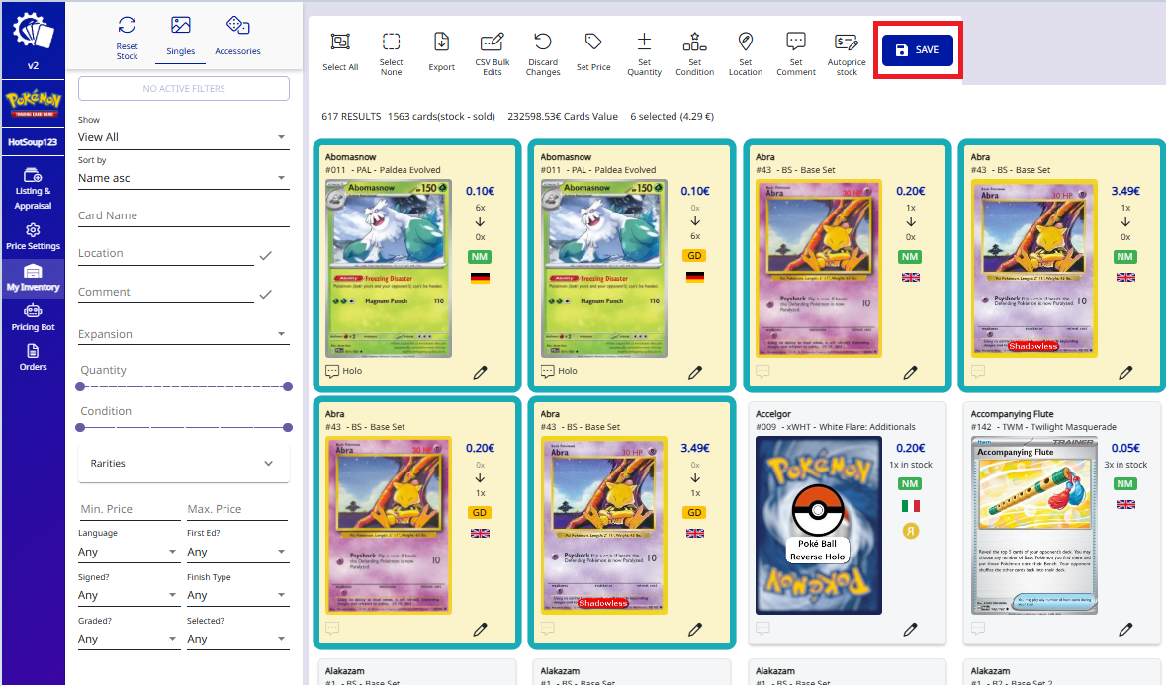Switch to the Singles tab
The width and height of the screenshot is (1166, 686).
pyautogui.click(x=181, y=35)
